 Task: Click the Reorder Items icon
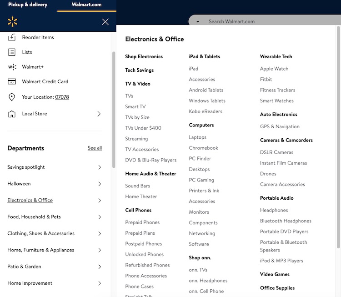12,37
